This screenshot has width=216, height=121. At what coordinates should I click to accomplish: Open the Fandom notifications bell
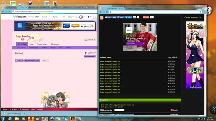[88, 17]
